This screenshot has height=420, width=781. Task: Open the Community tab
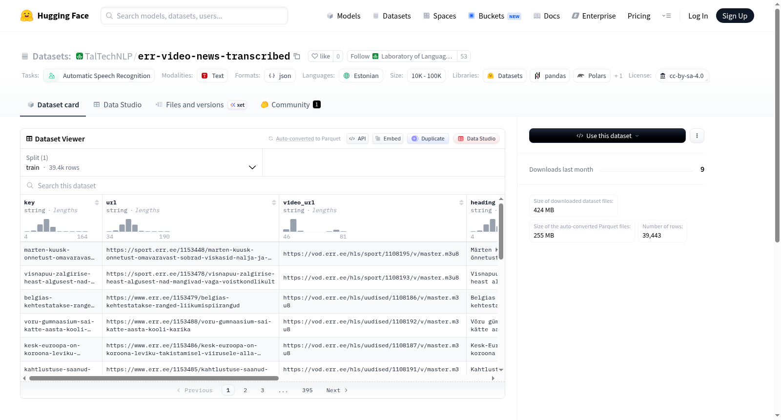[x=290, y=104]
